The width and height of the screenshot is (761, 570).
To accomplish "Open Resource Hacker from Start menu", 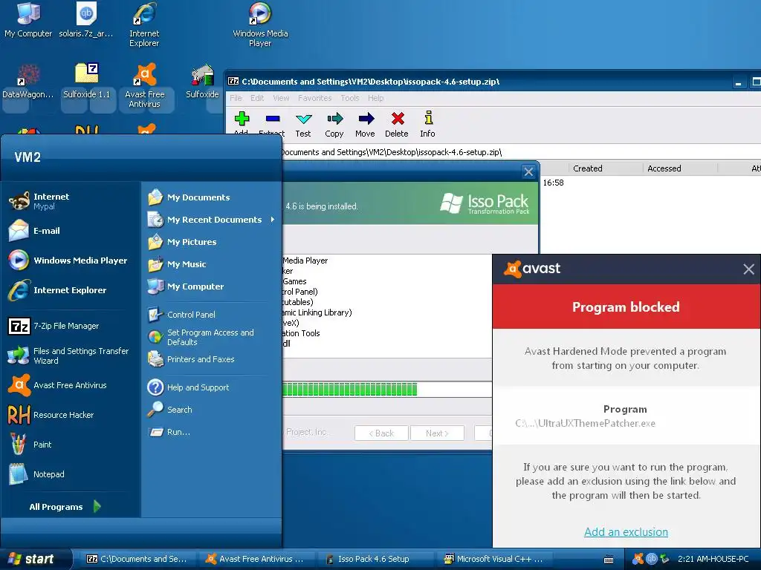I will 71,415.
